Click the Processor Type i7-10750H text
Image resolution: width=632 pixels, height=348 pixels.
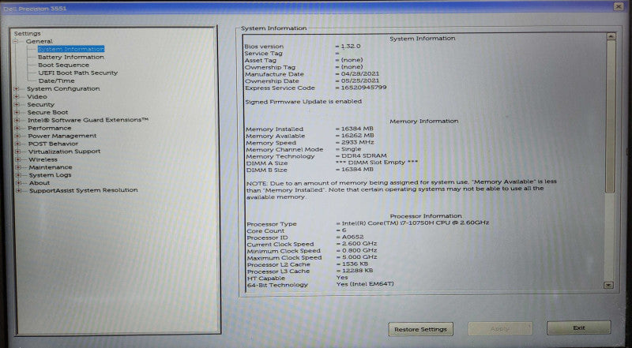[x=416, y=223]
